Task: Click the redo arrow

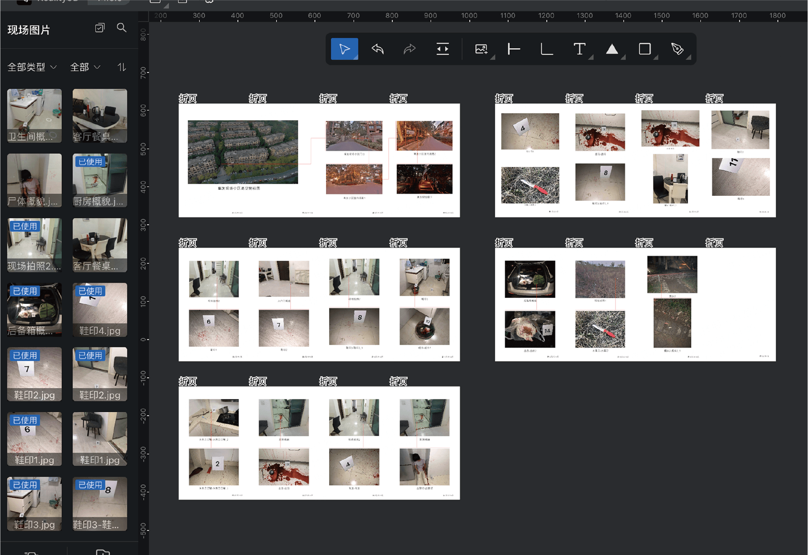Action: 410,49
